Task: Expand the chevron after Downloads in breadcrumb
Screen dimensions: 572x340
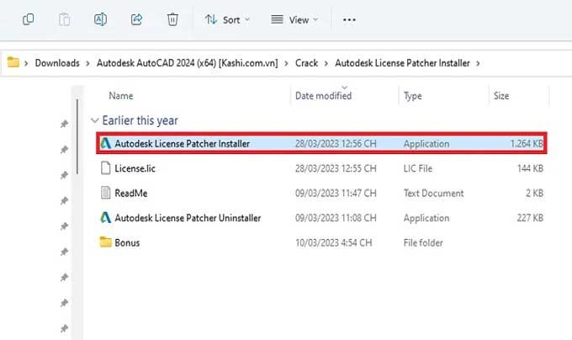Action: click(x=87, y=63)
